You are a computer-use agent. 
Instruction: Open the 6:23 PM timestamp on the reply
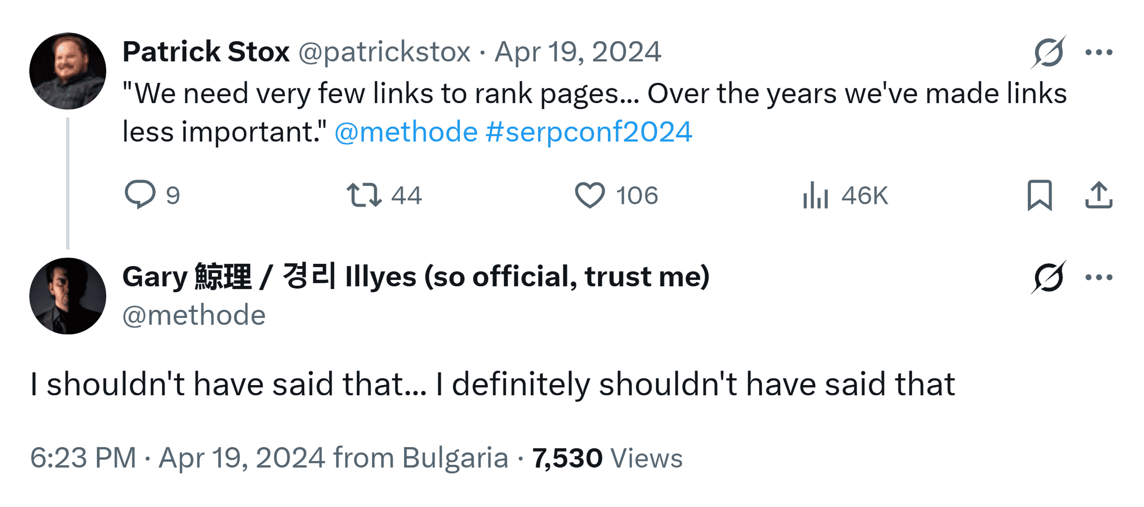83,458
